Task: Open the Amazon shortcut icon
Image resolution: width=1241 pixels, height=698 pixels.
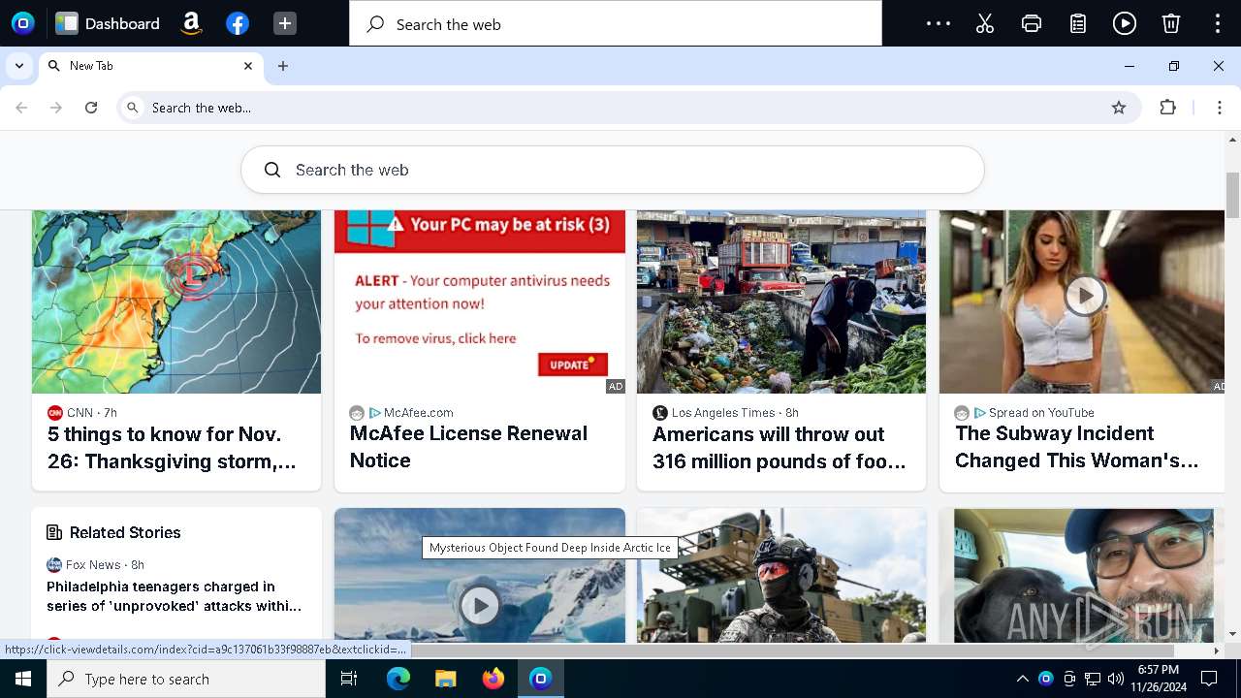Action: [191, 23]
